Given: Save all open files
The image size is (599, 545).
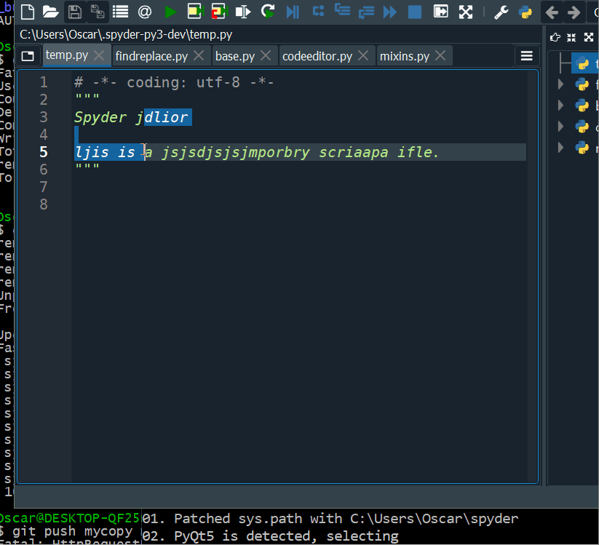Looking at the screenshot, I should tap(98, 12).
